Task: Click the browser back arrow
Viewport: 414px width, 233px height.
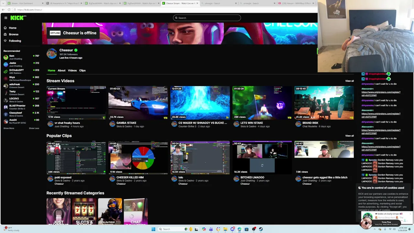Action: pyautogui.click(x=3, y=10)
